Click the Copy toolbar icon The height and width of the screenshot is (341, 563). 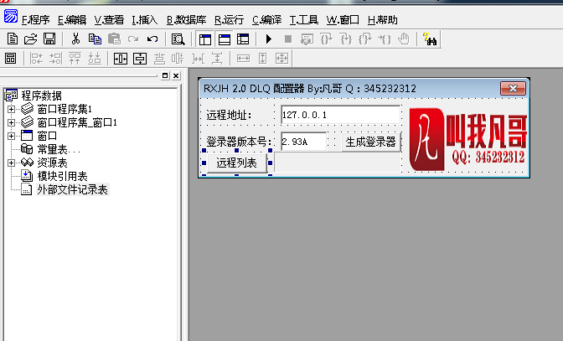coord(95,39)
